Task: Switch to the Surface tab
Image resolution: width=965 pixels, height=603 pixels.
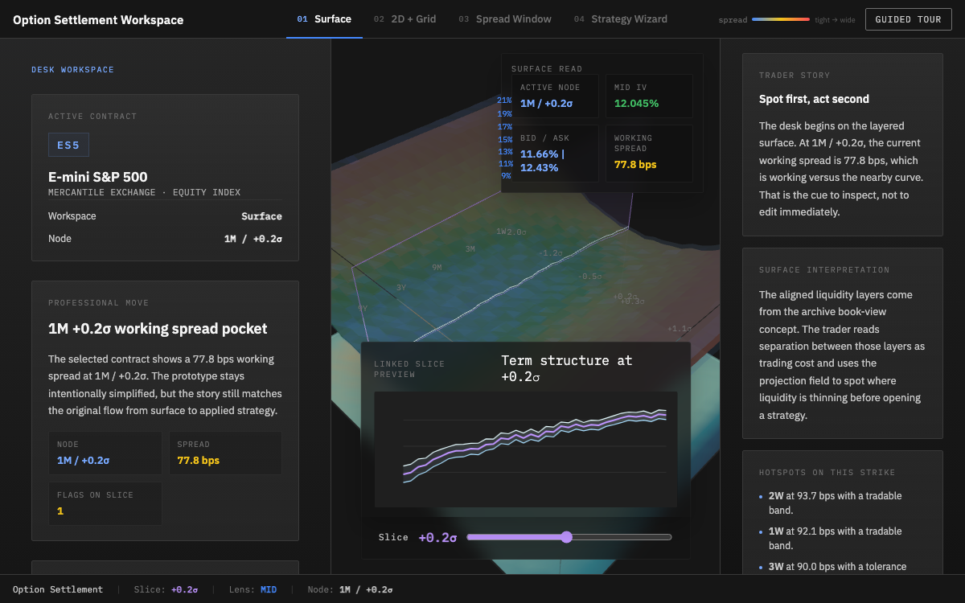Action: click(324, 19)
